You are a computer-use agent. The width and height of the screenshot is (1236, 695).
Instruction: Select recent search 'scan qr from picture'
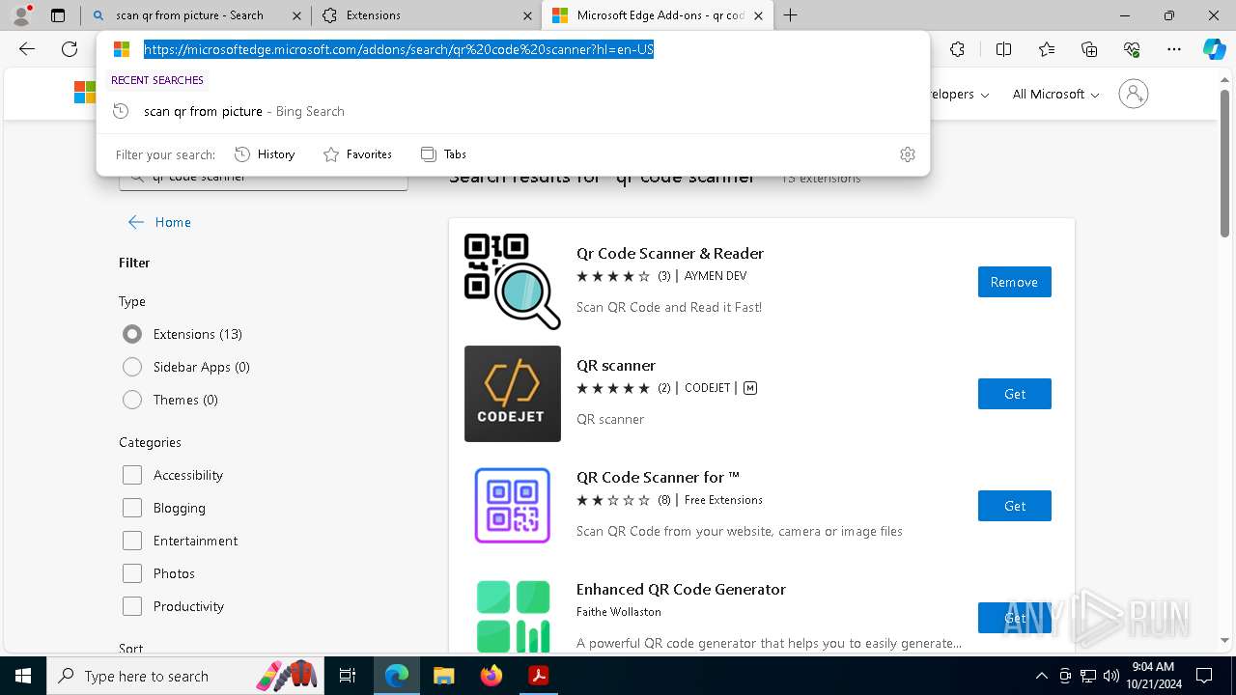coord(513,111)
